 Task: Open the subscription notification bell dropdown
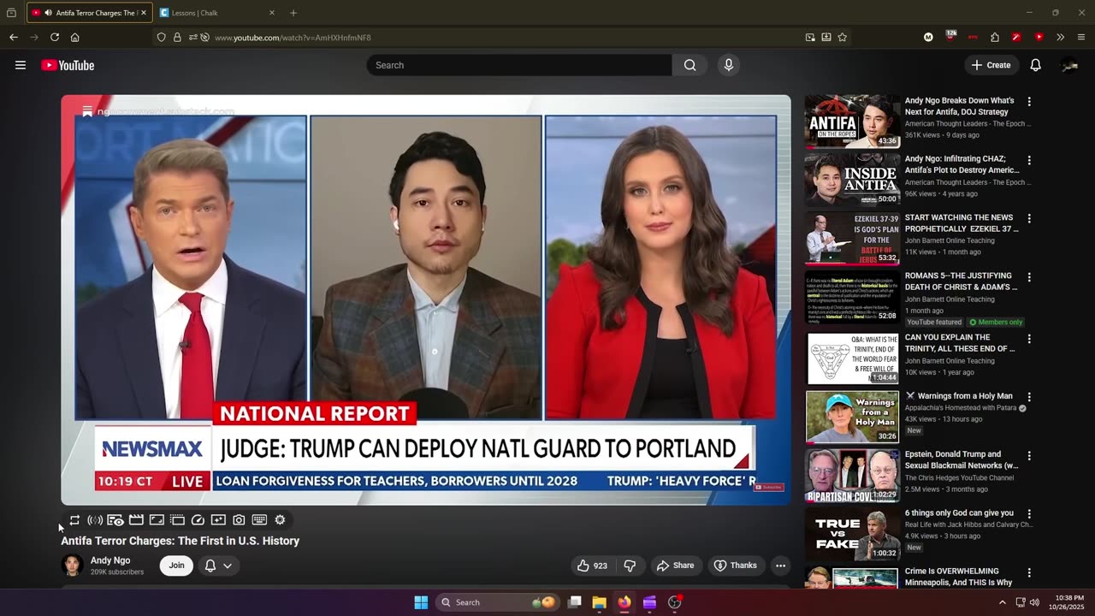coord(218,566)
